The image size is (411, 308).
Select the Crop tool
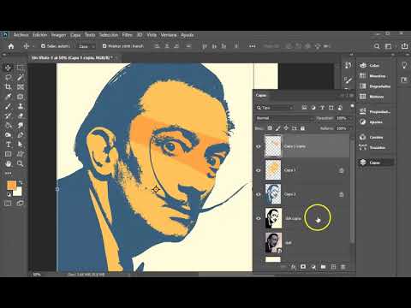8,87
